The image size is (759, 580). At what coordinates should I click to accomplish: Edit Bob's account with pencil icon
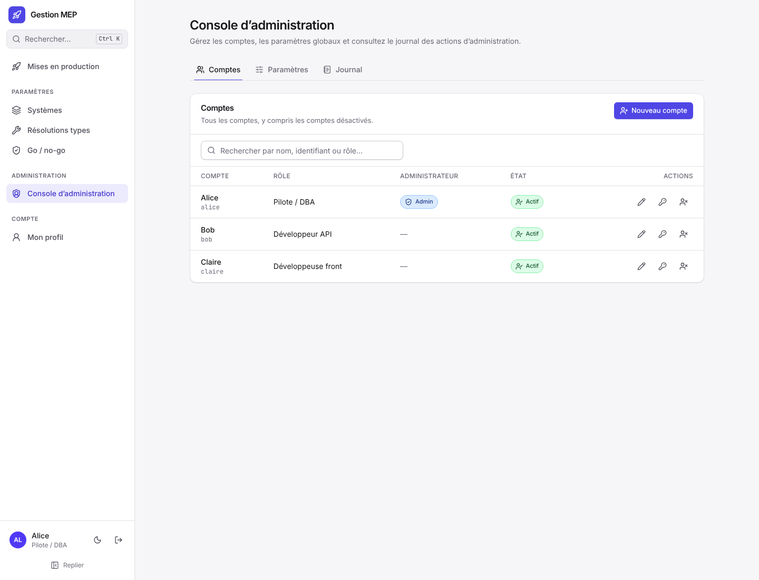[x=641, y=234]
